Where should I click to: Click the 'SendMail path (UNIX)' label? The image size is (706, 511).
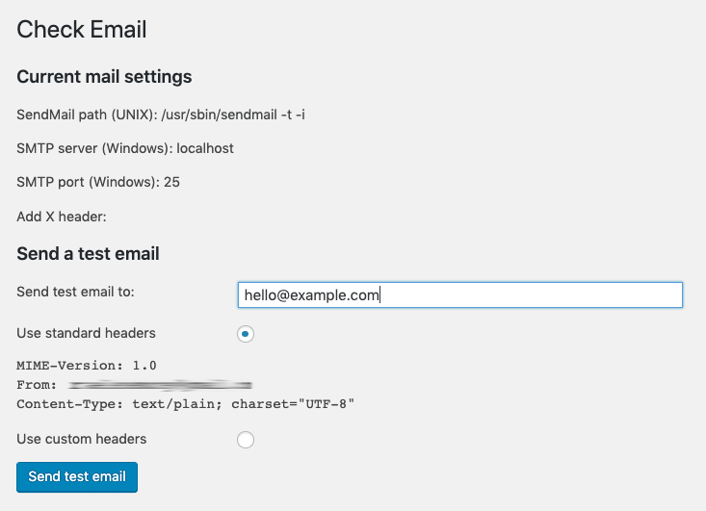point(87,115)
